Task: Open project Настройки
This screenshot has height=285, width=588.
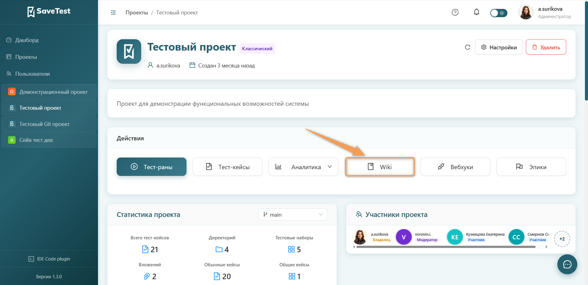Action: (x=499, y=47)
